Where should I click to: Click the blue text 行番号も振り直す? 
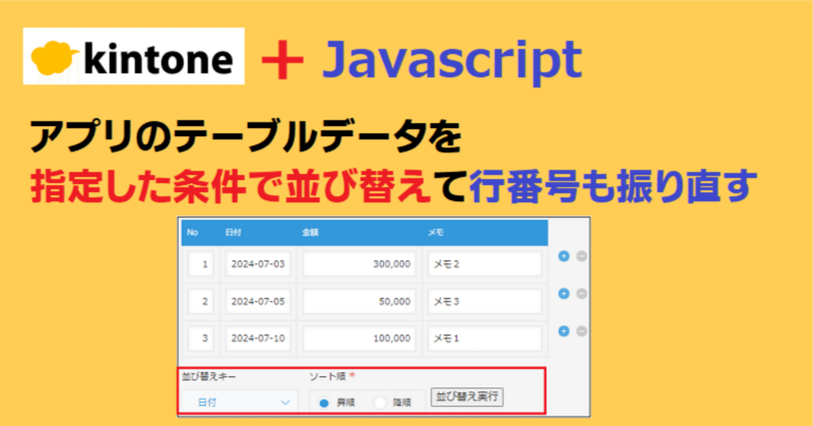click(613, 188)
